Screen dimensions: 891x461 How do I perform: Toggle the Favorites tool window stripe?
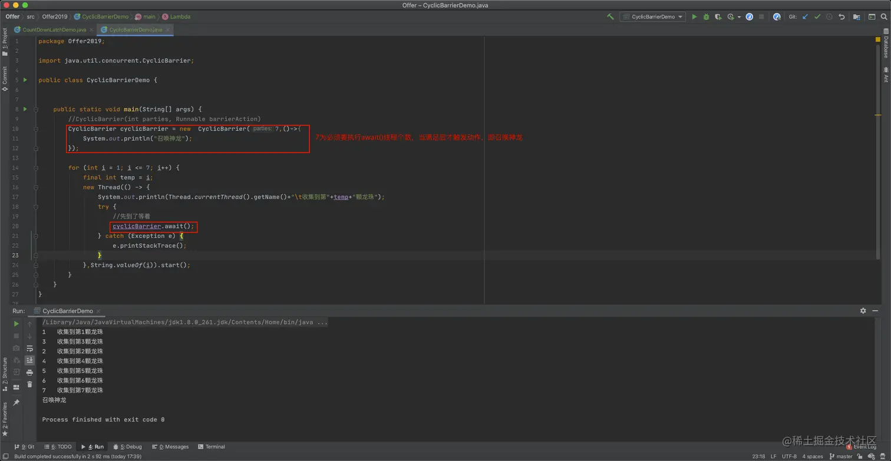click(x=5, y=419)
